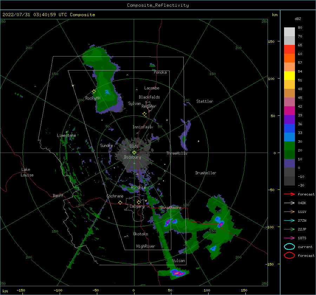The width and height of the screenshot is (316, 295).
Task: Click the ThreeHills town label
Action: click(177, 153)
